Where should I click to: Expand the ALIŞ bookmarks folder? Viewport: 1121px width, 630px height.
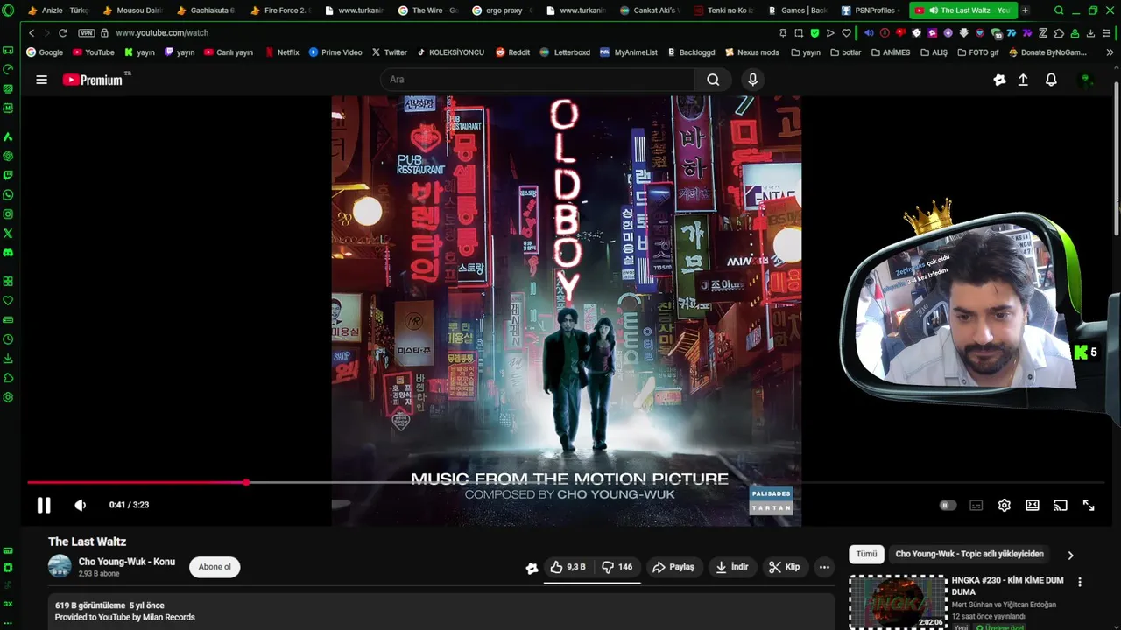tap(934, 52)
